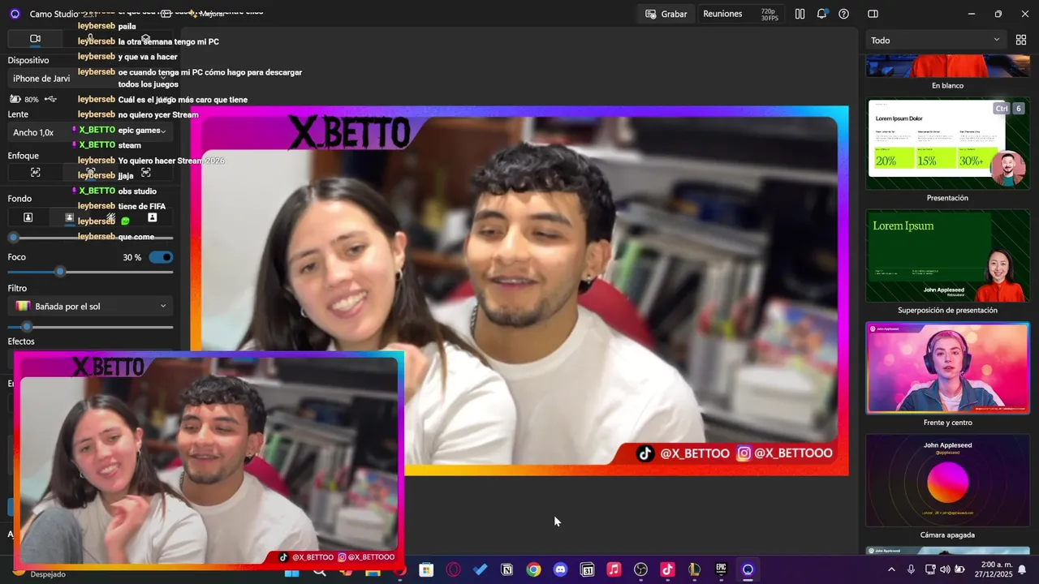Viewport: 1039px width, 584px height.
Task: Show hidden system tray icons chevron
Action: click(891, 569)
